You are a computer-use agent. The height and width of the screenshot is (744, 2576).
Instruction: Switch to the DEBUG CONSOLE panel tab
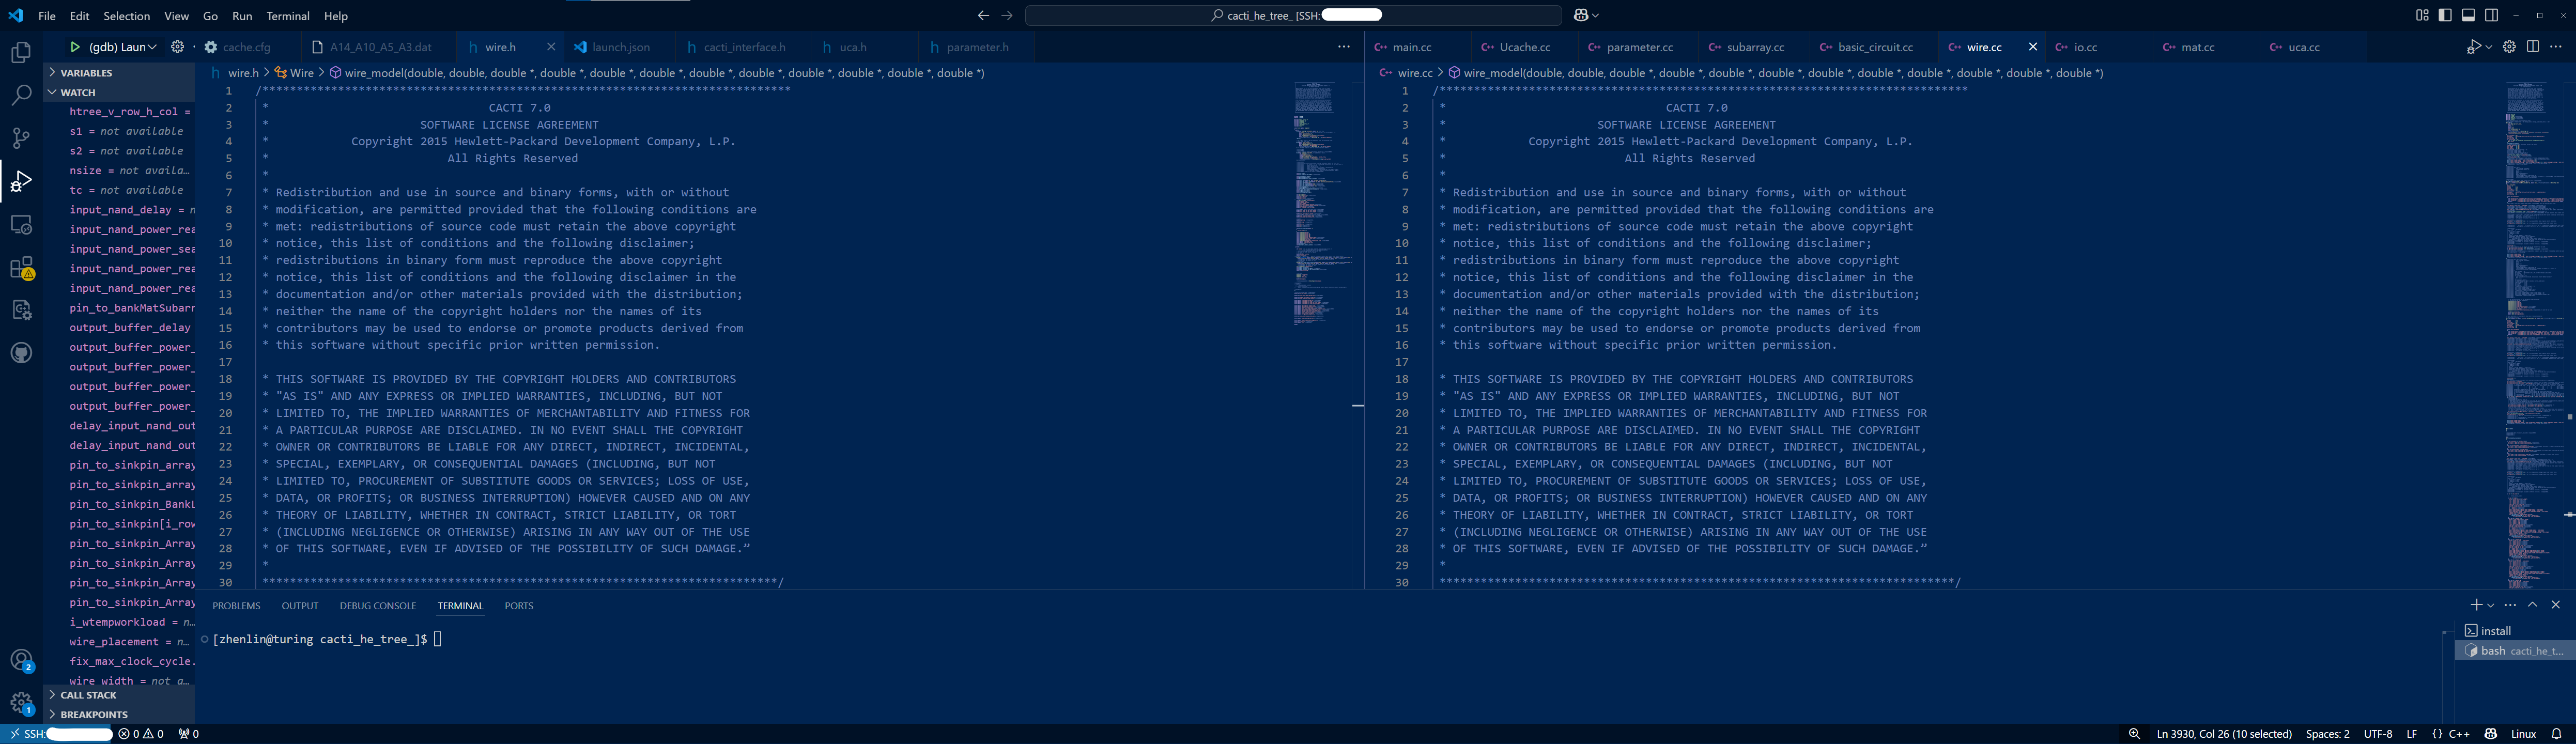(377, 606)
